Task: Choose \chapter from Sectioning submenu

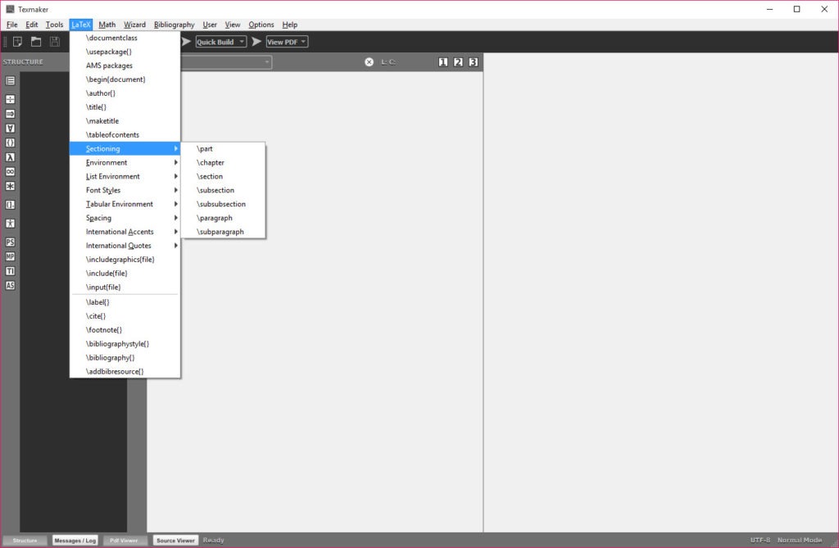Action: 223,163
